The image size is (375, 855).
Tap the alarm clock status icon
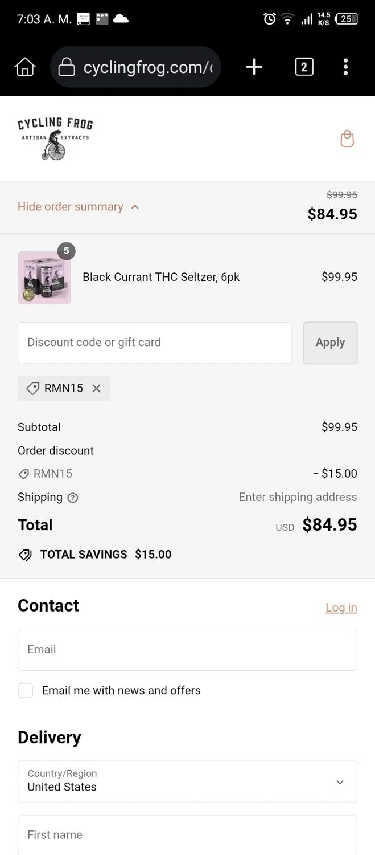[x=269, y=19]
